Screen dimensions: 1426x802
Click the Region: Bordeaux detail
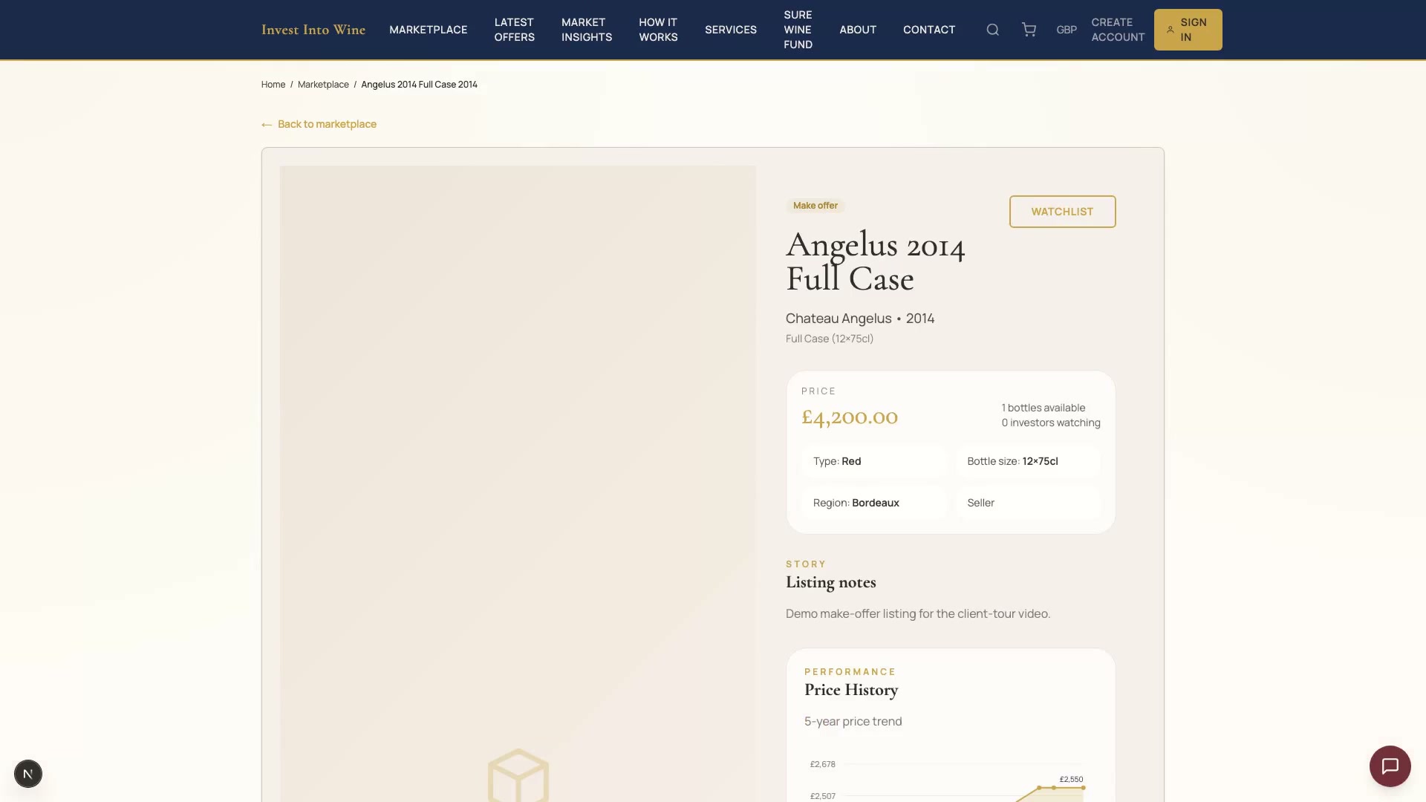pyautogui.click(x=874, y=503)
